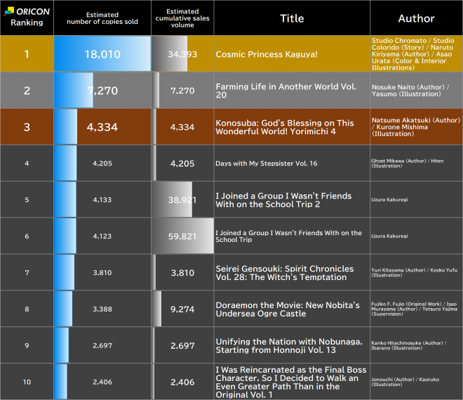Image resolution: width=463 pixels, height=400 pixels.
Task: Click the blue 18,010 copies sold bar
Action: [x=102, y=54]
